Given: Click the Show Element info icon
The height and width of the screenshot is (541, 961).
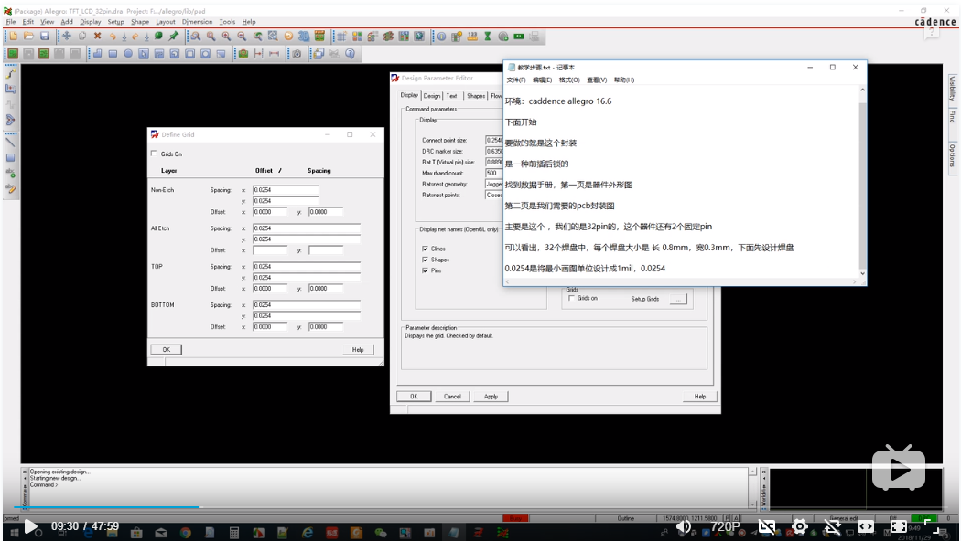Looking at the screenshot, I should click(x=441, y=37).
